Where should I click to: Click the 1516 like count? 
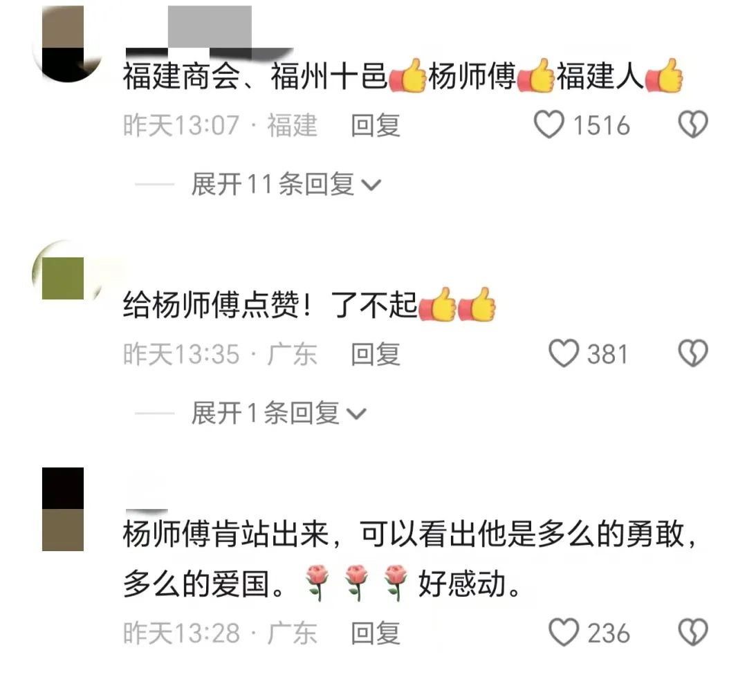coord(602,126)
